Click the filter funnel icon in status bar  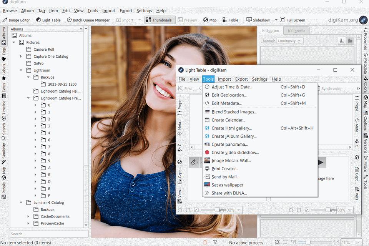pyautogui.click(x=215, y=243)
